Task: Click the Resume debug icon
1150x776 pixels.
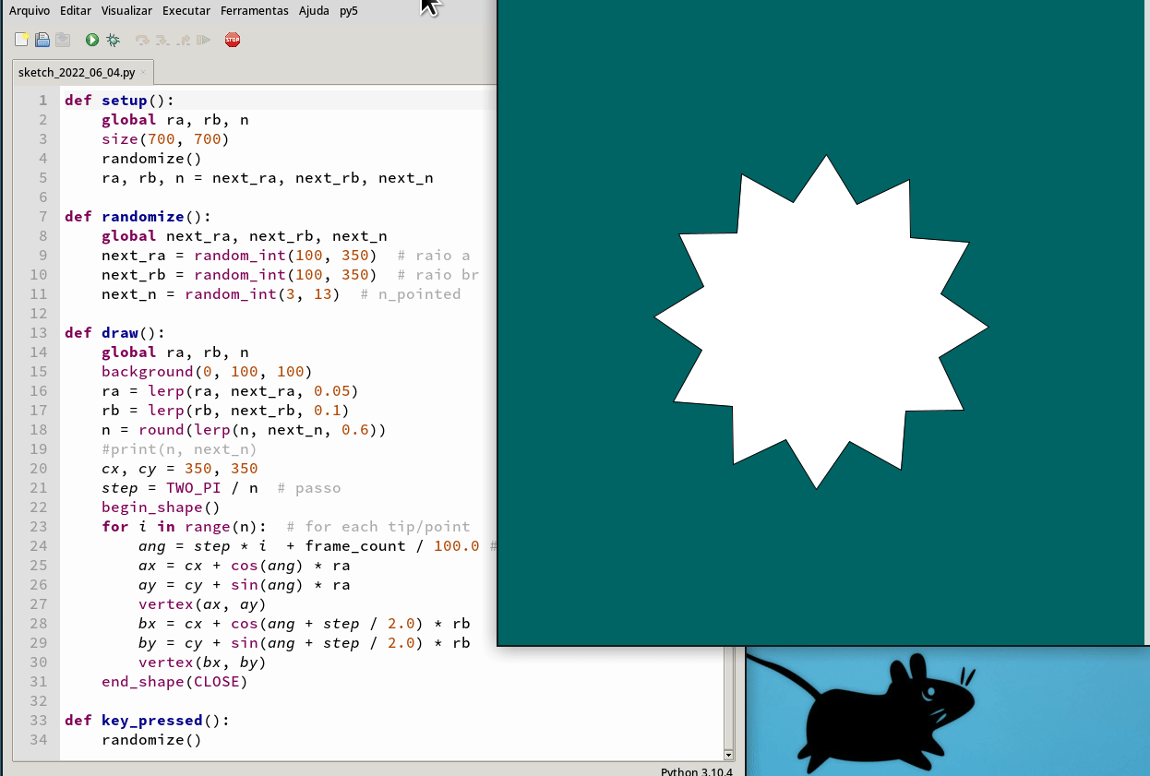Action: [x=204, y=40]
